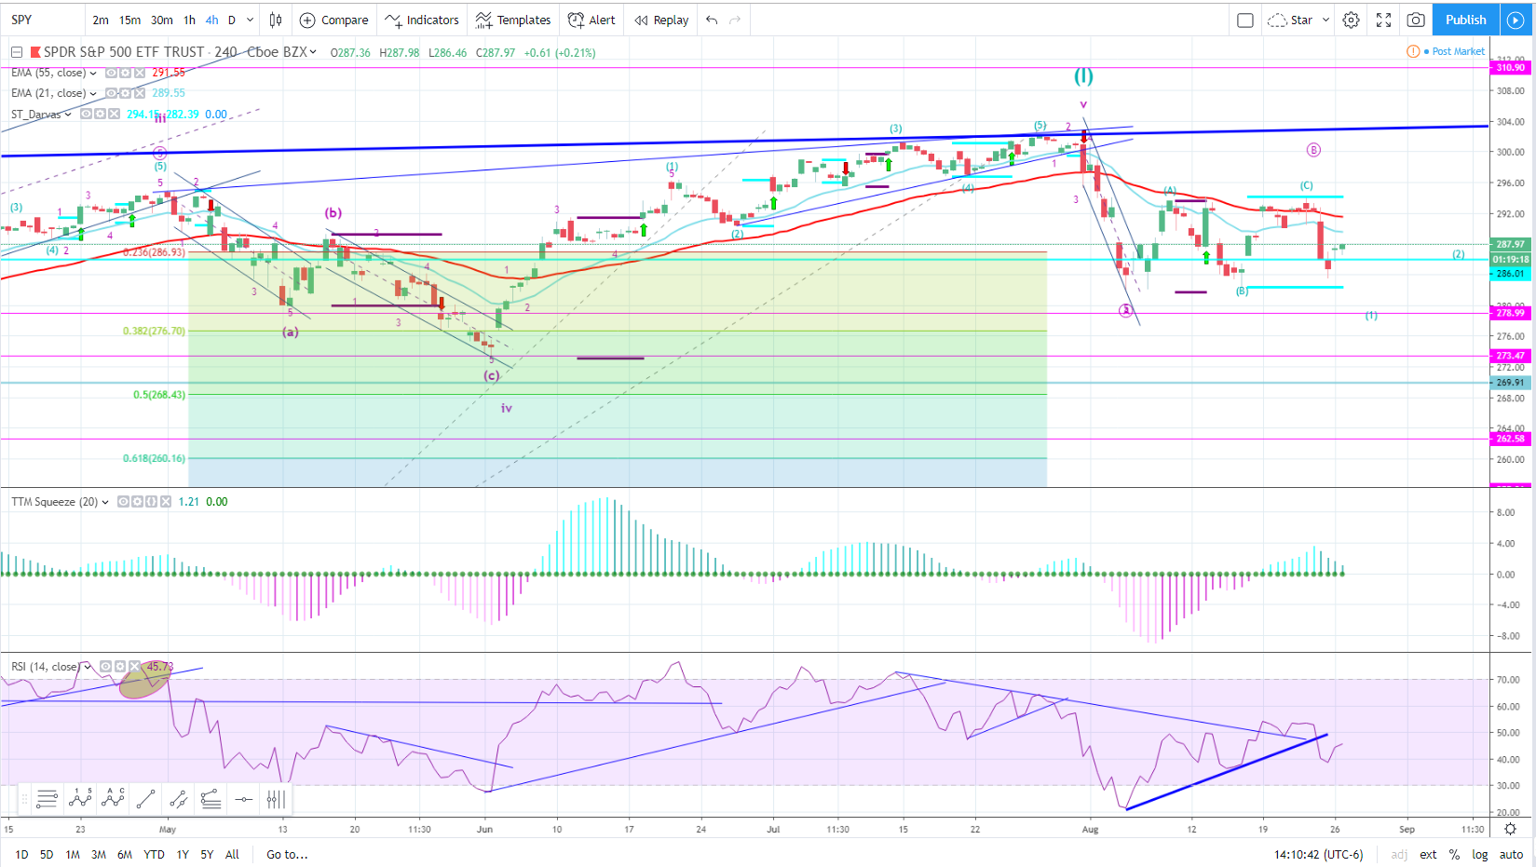Open chart settings gear in top toolbar

pyautogui.click(x=1351, y=20)
